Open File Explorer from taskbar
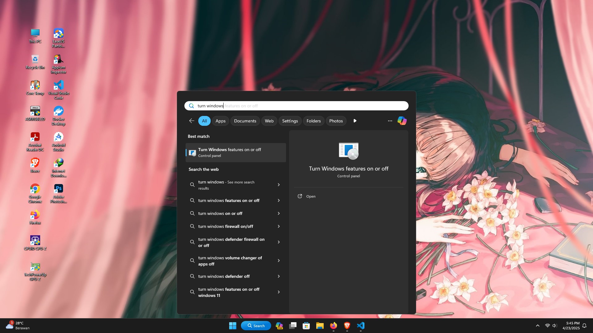 click(320, 326)
